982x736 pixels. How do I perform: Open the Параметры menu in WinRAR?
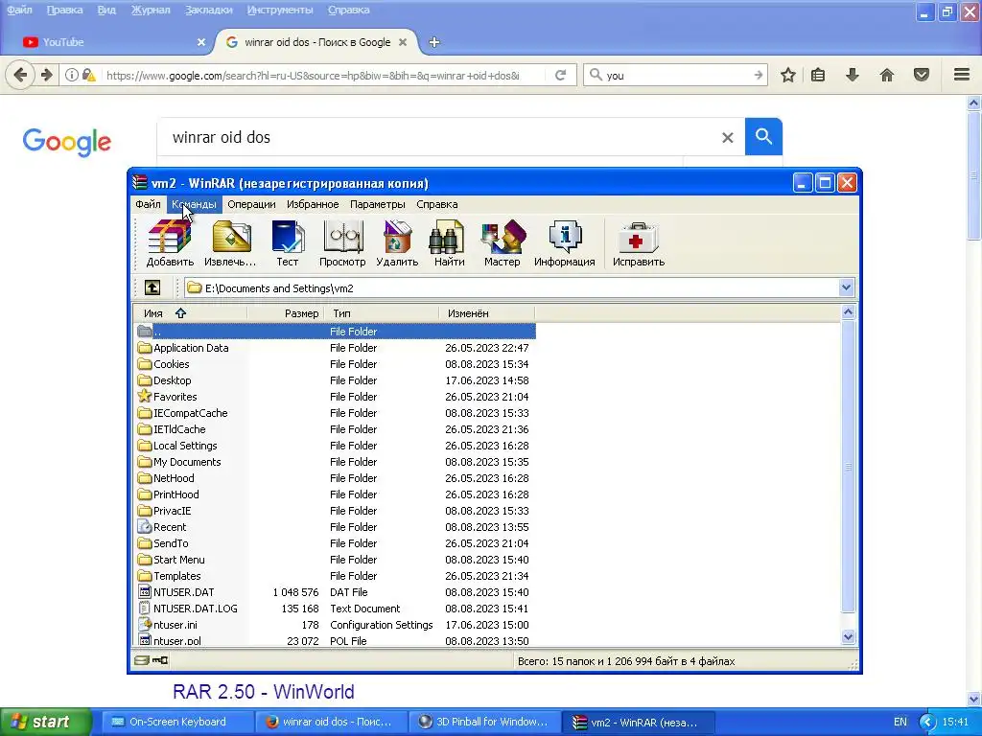(378, 204)
